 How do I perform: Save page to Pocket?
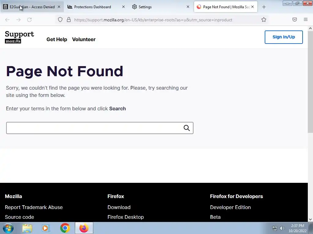click(x=295, y=19)
